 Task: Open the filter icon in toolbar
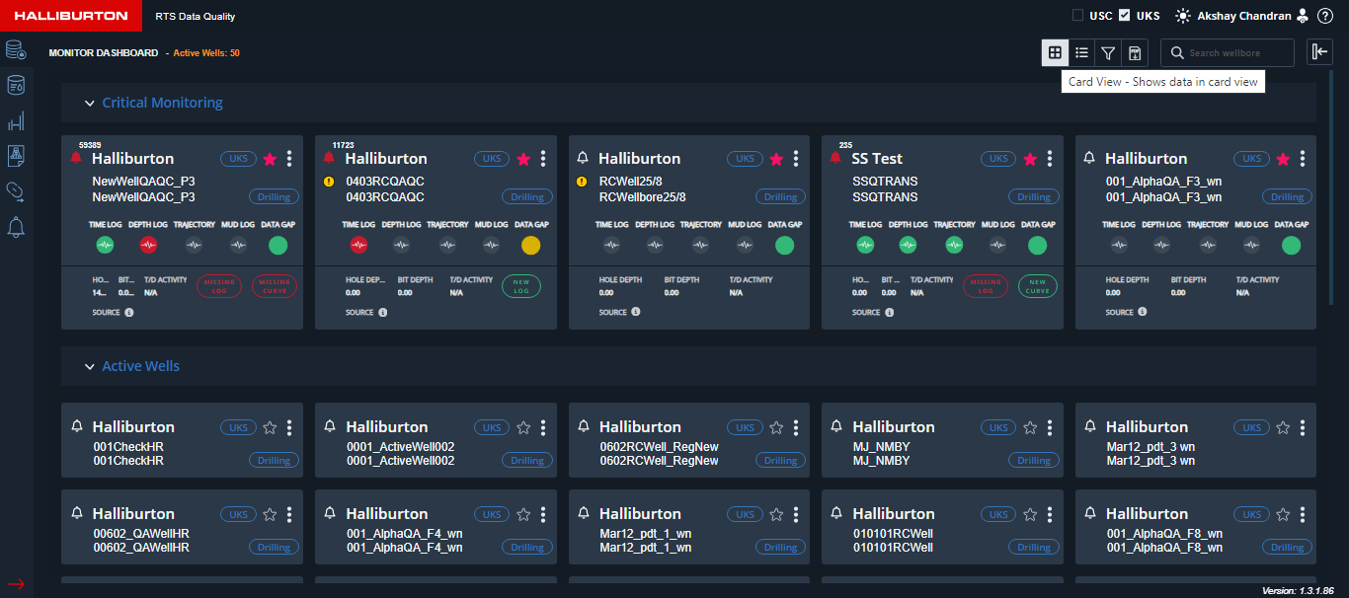tap(1108, 52)
